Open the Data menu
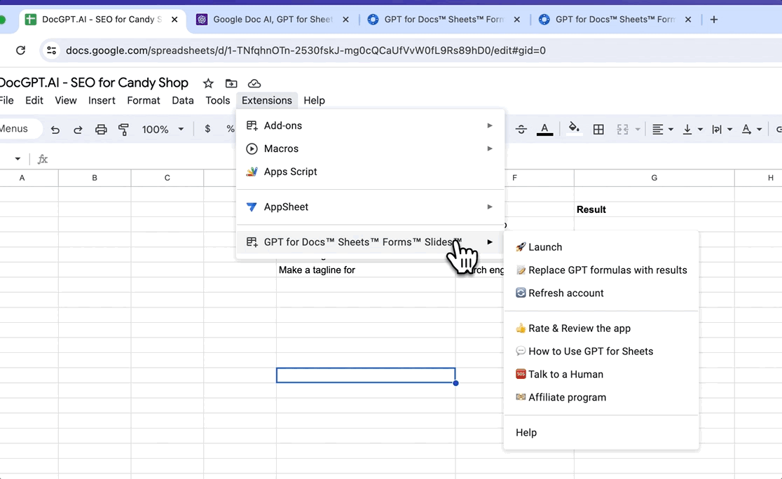 182,101
